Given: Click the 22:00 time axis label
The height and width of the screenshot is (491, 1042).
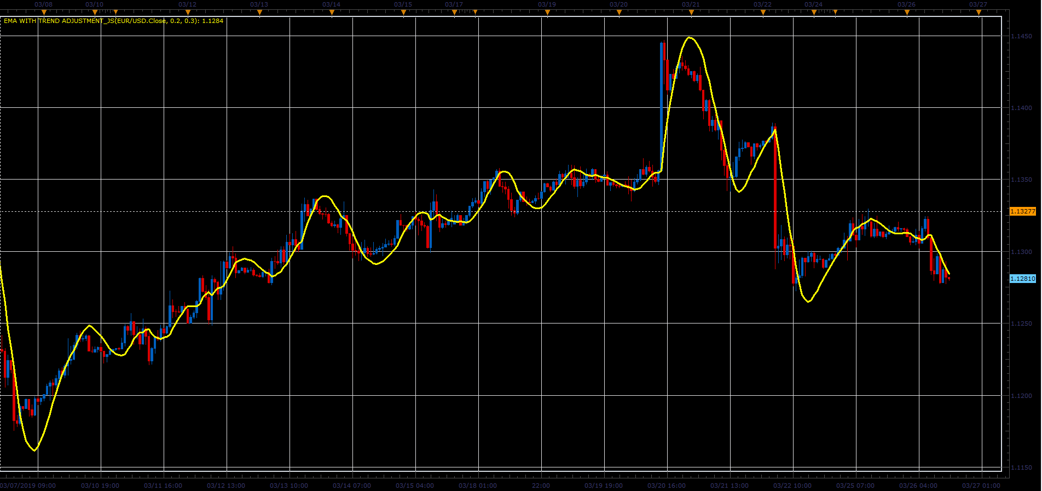Looking at the screenshot, I should [x=541, y=486].
